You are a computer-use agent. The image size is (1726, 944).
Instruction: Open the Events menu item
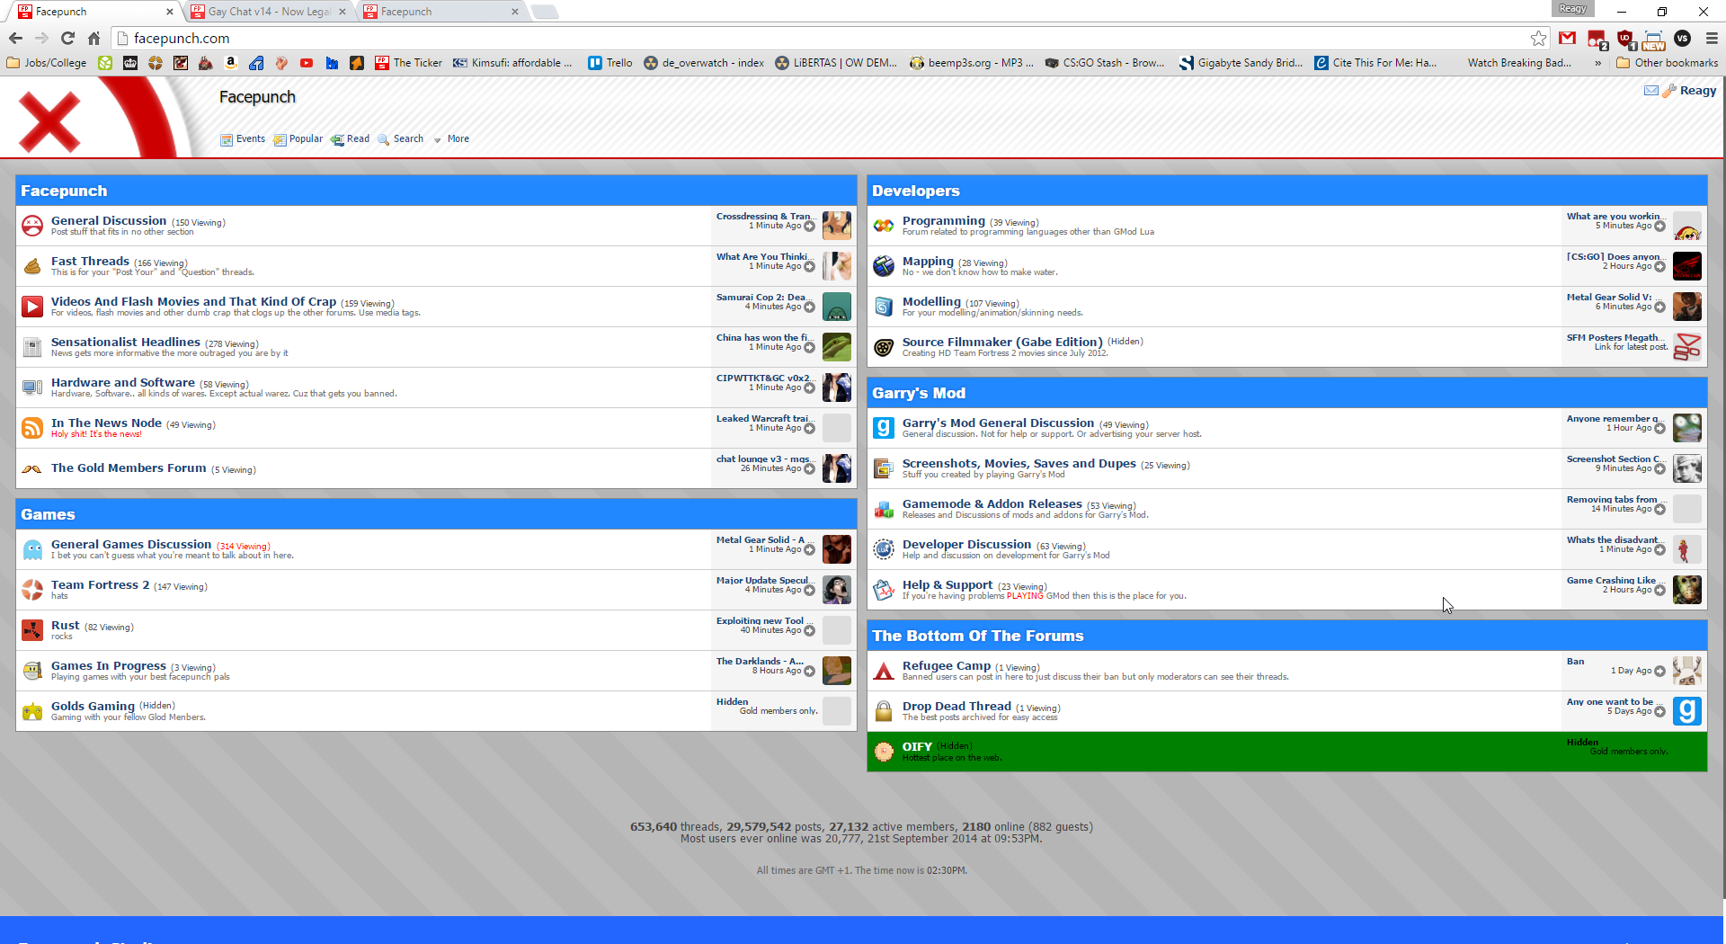[243, 139]
